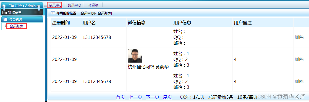Click the breadcrumb [会员中心]-[会员列表]
Image resolution: width=309 pixels, height=102 pixels.
pos(96,13)
